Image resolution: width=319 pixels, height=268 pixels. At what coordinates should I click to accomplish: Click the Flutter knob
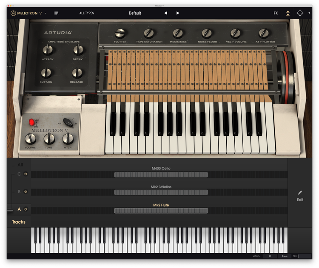(120, 33)
